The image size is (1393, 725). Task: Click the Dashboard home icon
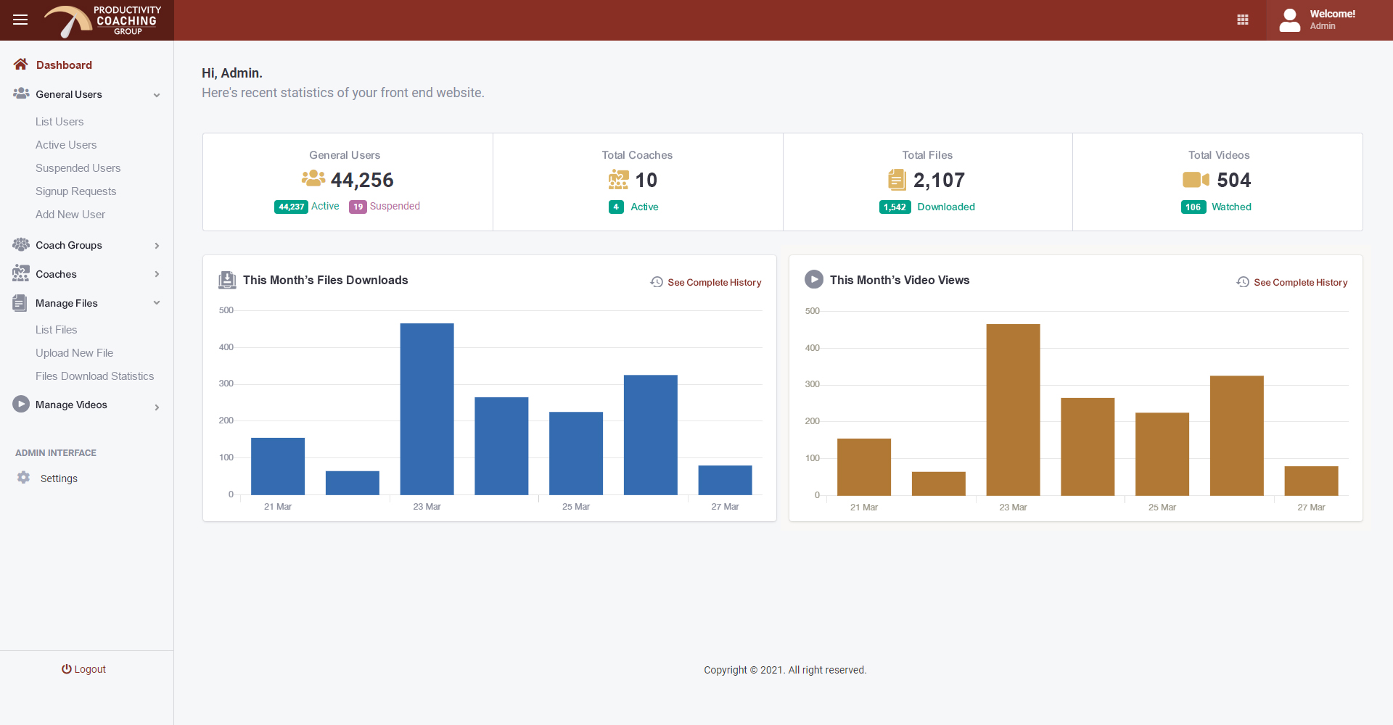tap(21, 65)
